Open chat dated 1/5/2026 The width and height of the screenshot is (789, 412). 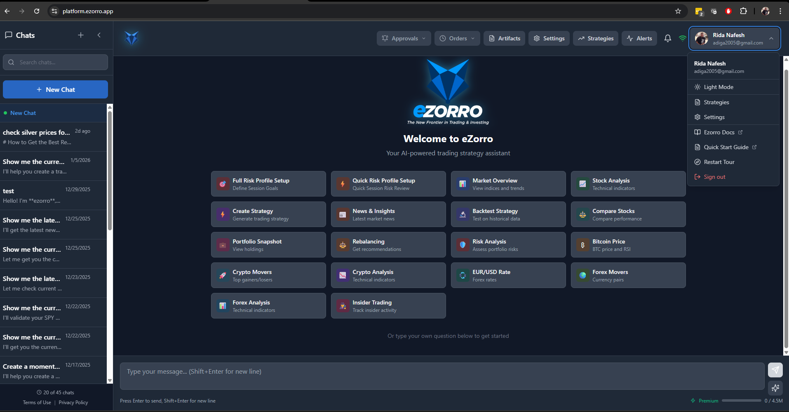coord(54,166)
